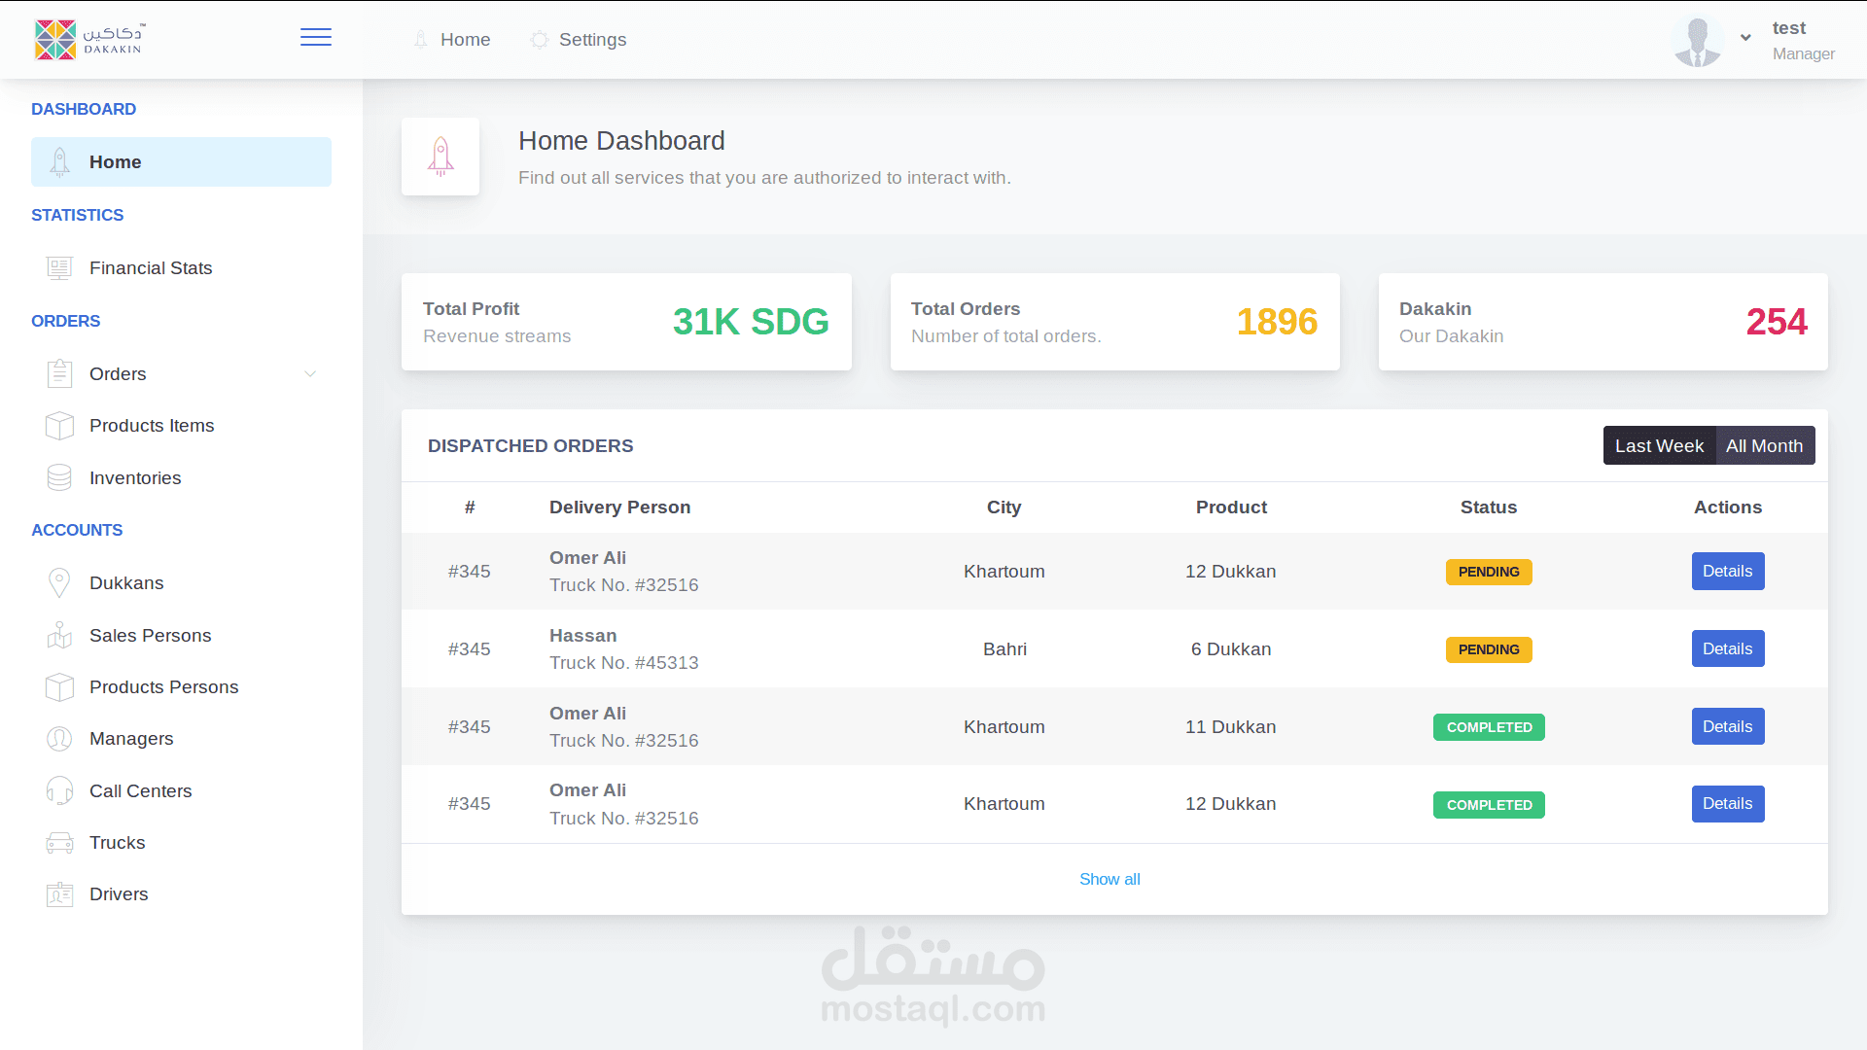Click the user avatar picture
The image size is (1867, 1050).
coord(1697,41)
